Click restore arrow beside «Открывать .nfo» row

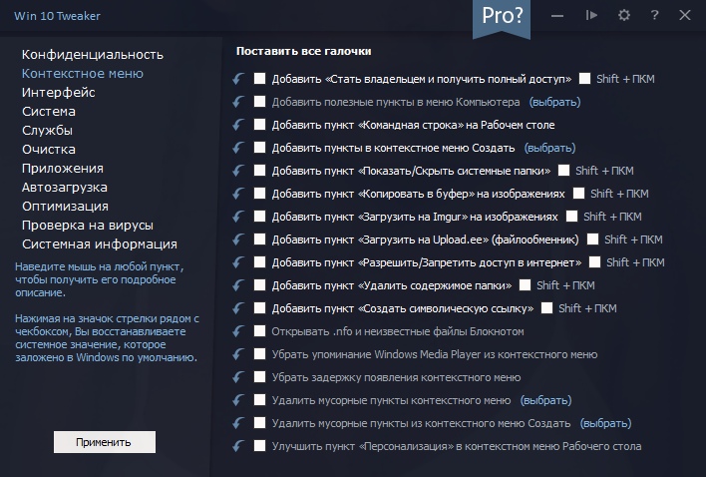(238, 331)
